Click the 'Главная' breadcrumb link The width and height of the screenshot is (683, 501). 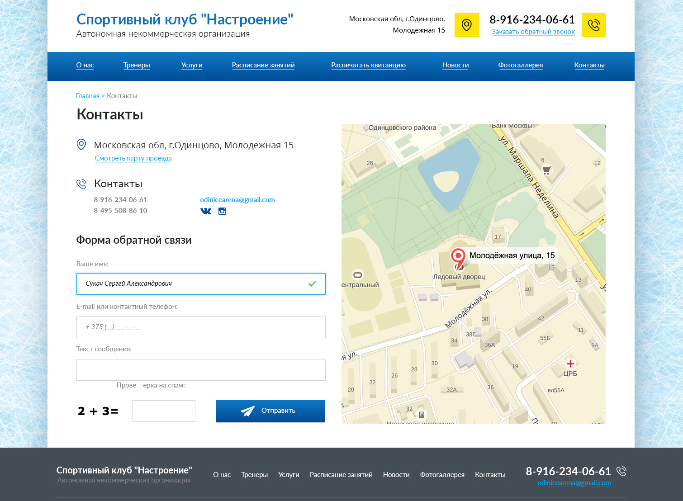click(x=88, y=96)
